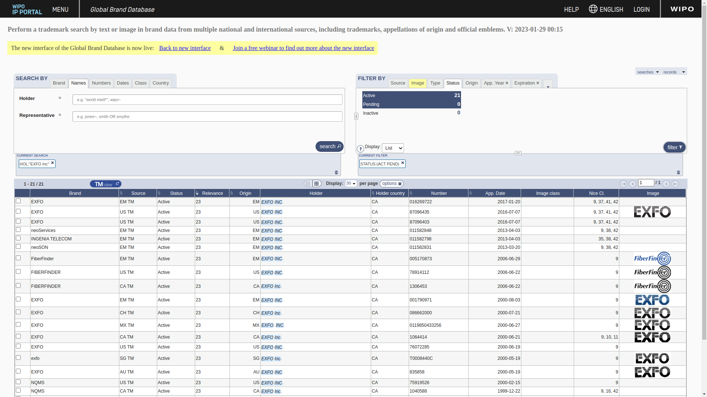Open the filter help question mark icon
Screen dimensions: 707x397
[360, 149]
